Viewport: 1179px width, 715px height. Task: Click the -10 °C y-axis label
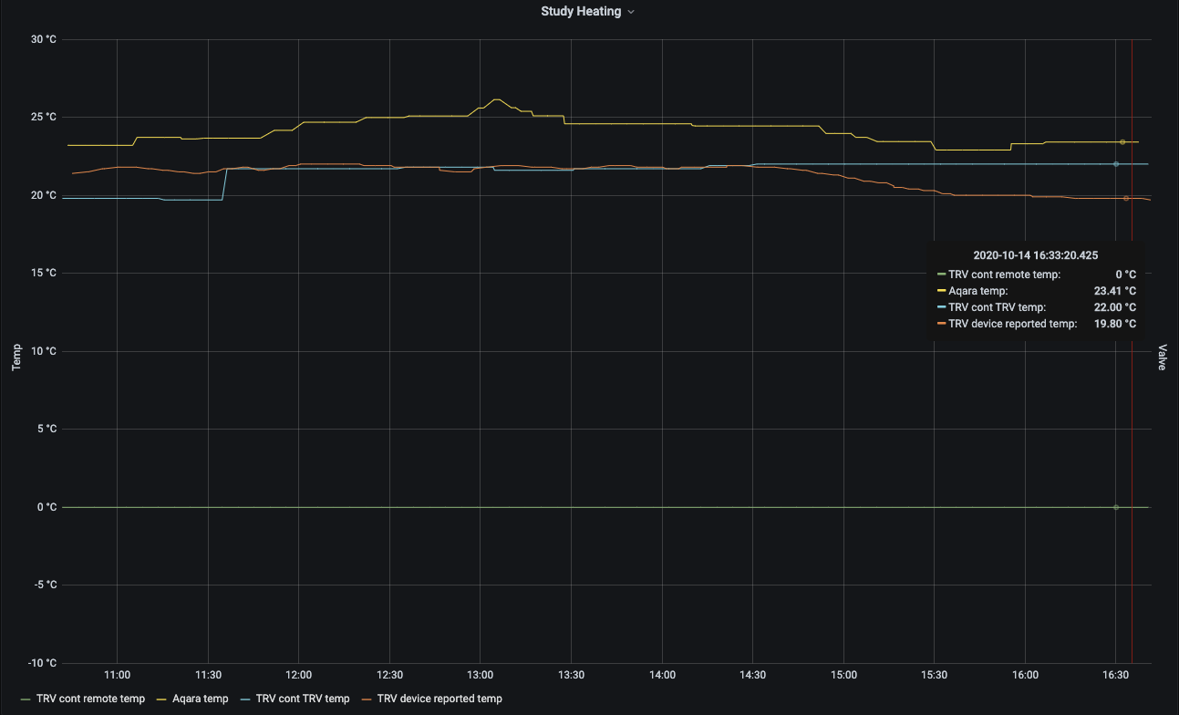coord(42,663)
